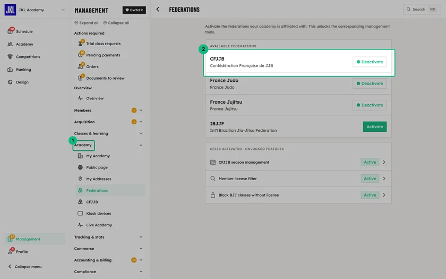Click IBJJF federation name text
Image resolution: width=446 pixels, height=279 pixels.
point(217,123)
